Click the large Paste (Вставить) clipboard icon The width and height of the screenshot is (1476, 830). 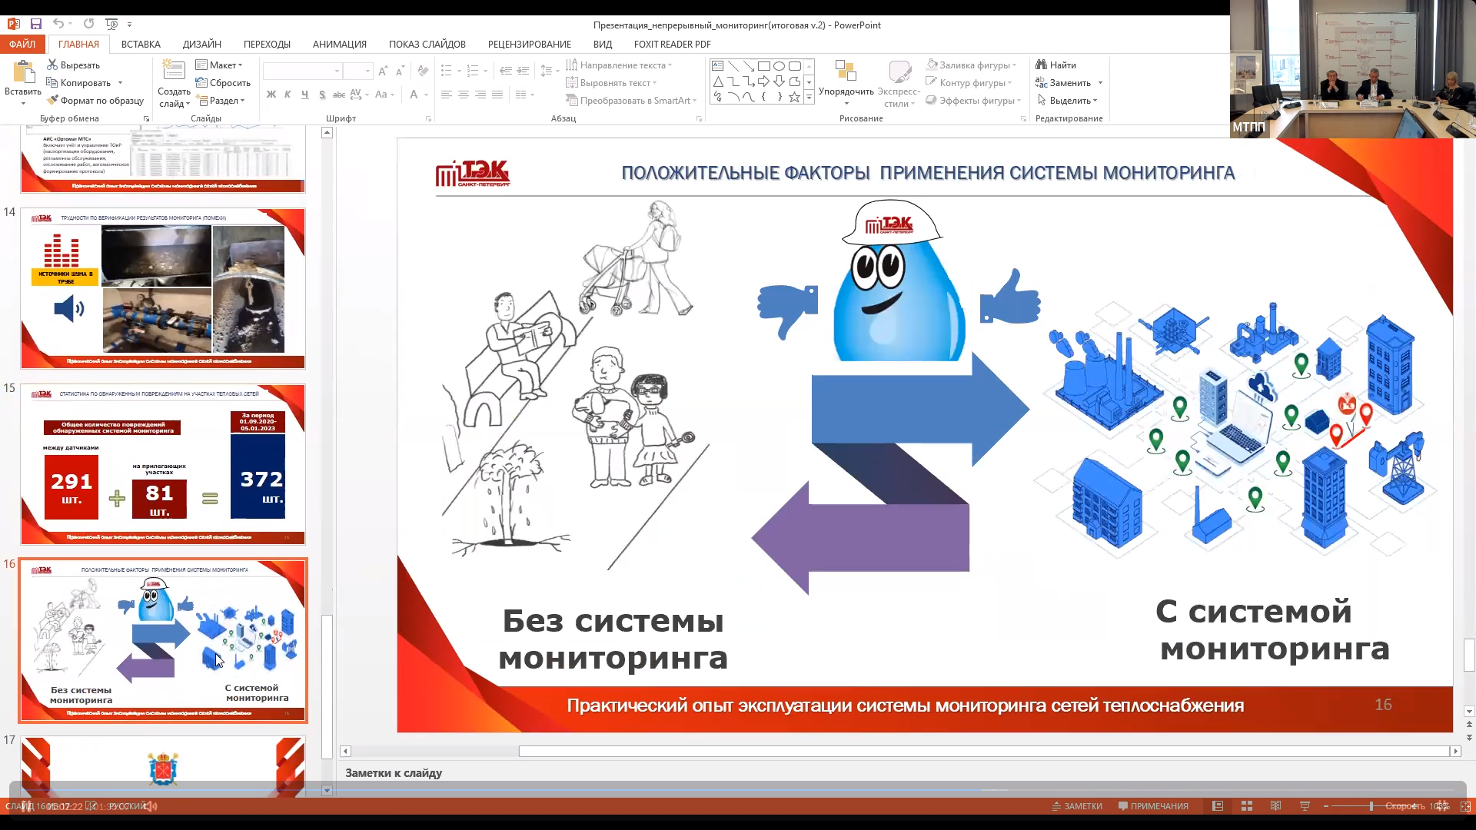(24, 73)
